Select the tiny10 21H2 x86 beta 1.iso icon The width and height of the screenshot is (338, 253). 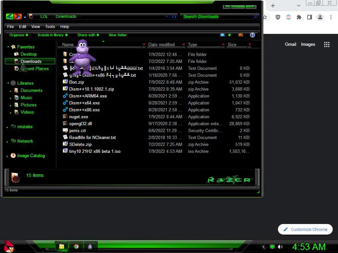tap(65, 151)
